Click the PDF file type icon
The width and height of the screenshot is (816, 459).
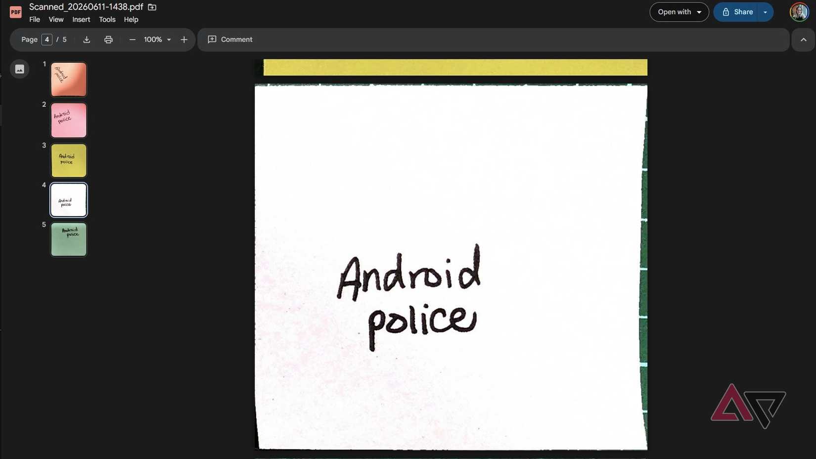(x=16, y=12)
